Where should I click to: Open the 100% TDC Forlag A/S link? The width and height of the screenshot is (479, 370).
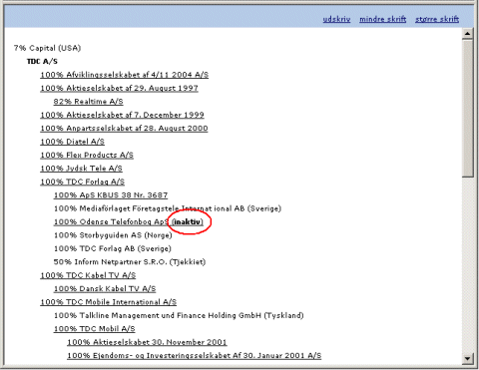[83, 182]
